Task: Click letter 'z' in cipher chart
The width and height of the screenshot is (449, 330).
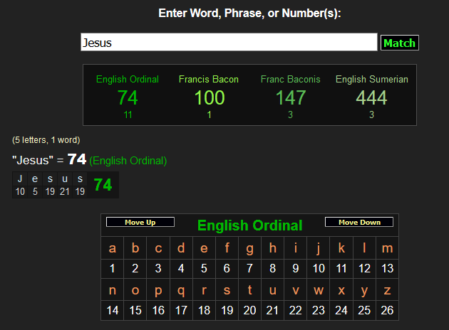Action: click(387, 290)
